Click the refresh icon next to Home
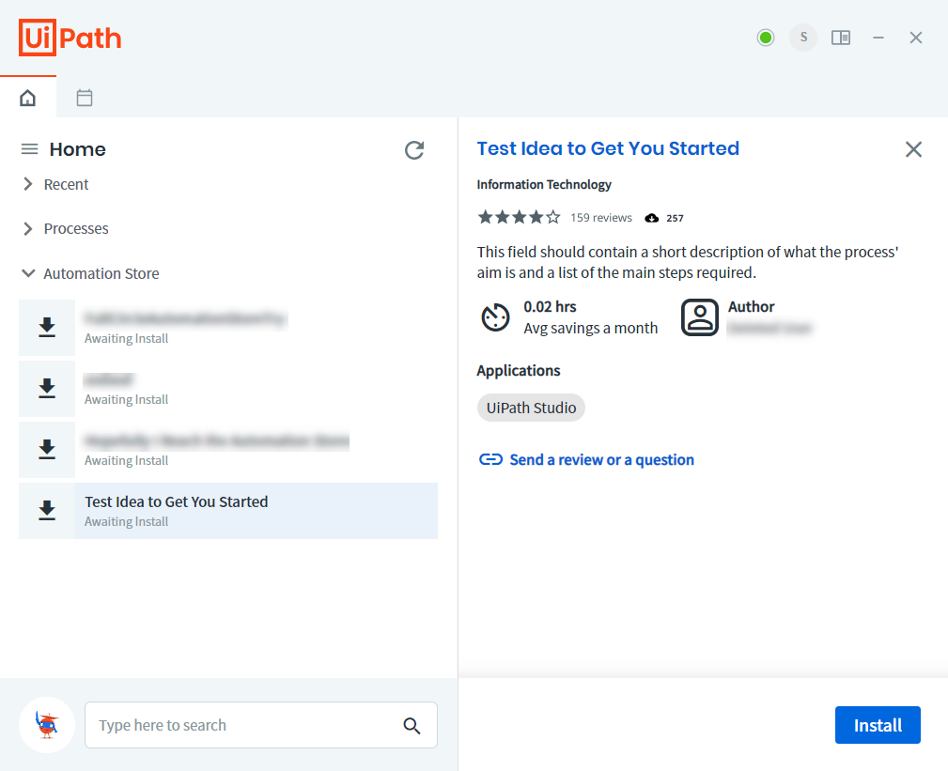948x771 pixels. click(x=414, y=150)
